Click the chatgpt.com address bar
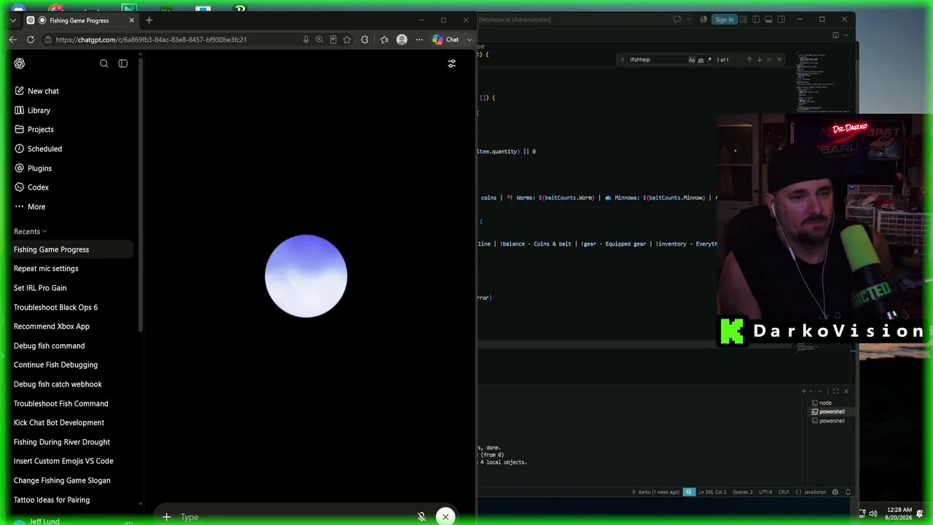 (175, 39)
